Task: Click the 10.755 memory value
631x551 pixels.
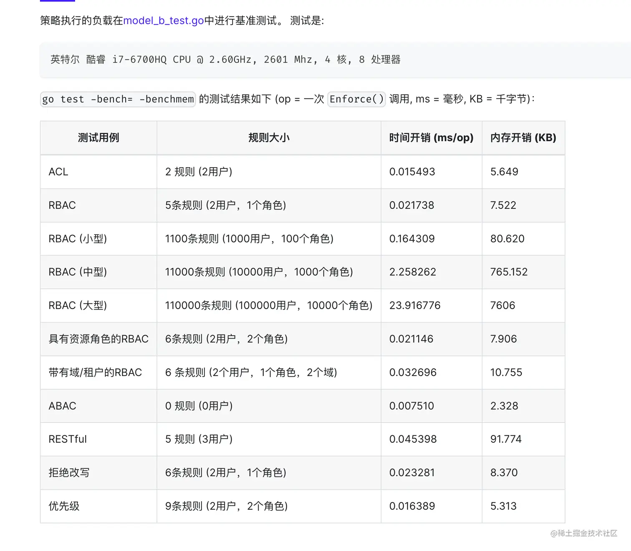Action: tap(506, 372)
